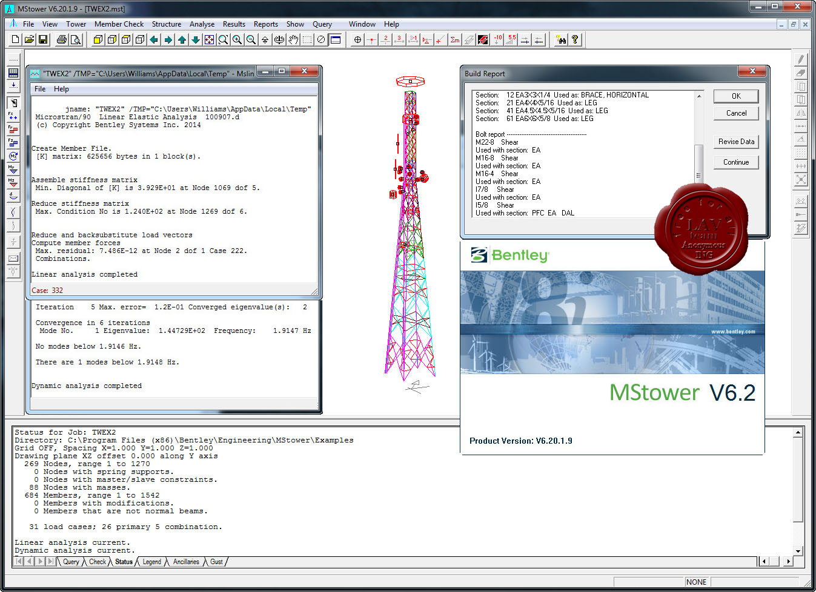Click Revise Data in Build Report

736,142
